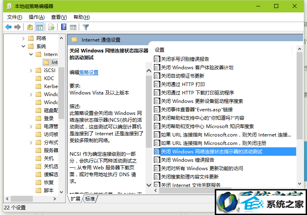
Task: Expand the 分布式 tree node
Action: coord(31,143)
